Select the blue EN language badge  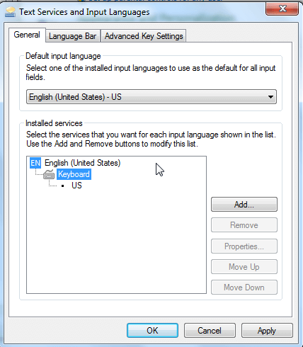tap(35, 163)
